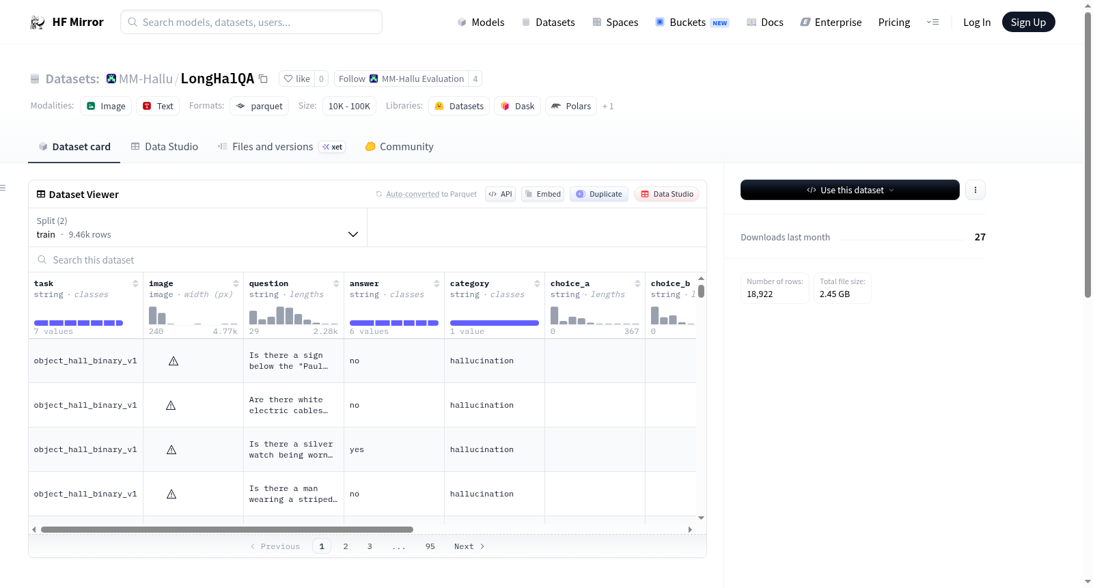
Task: Filter by the Image modality tag
Action: point(106,106)
